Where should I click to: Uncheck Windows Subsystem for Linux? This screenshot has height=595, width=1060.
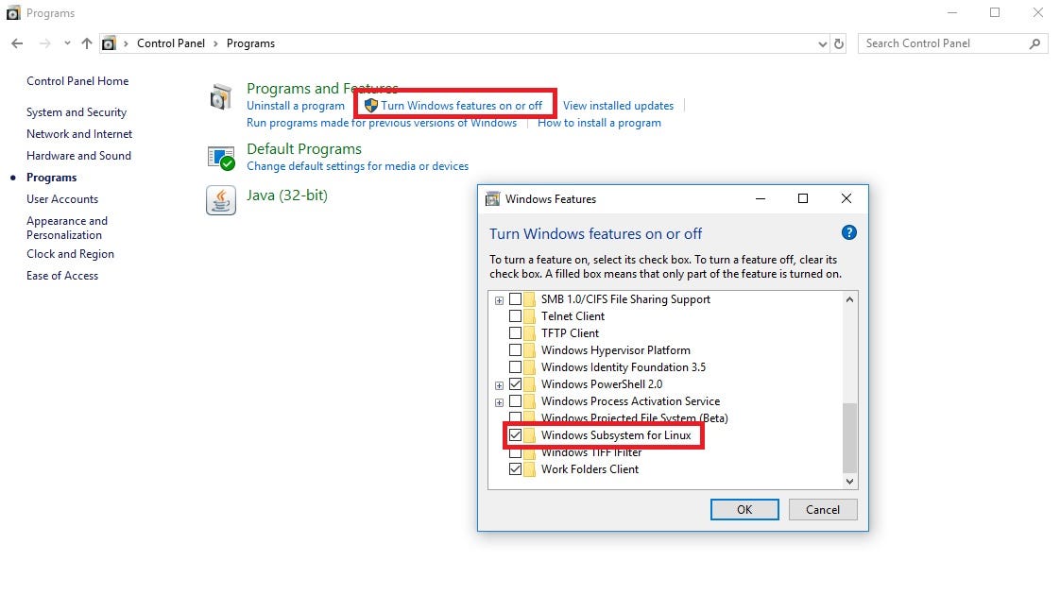tap(515, 434)
